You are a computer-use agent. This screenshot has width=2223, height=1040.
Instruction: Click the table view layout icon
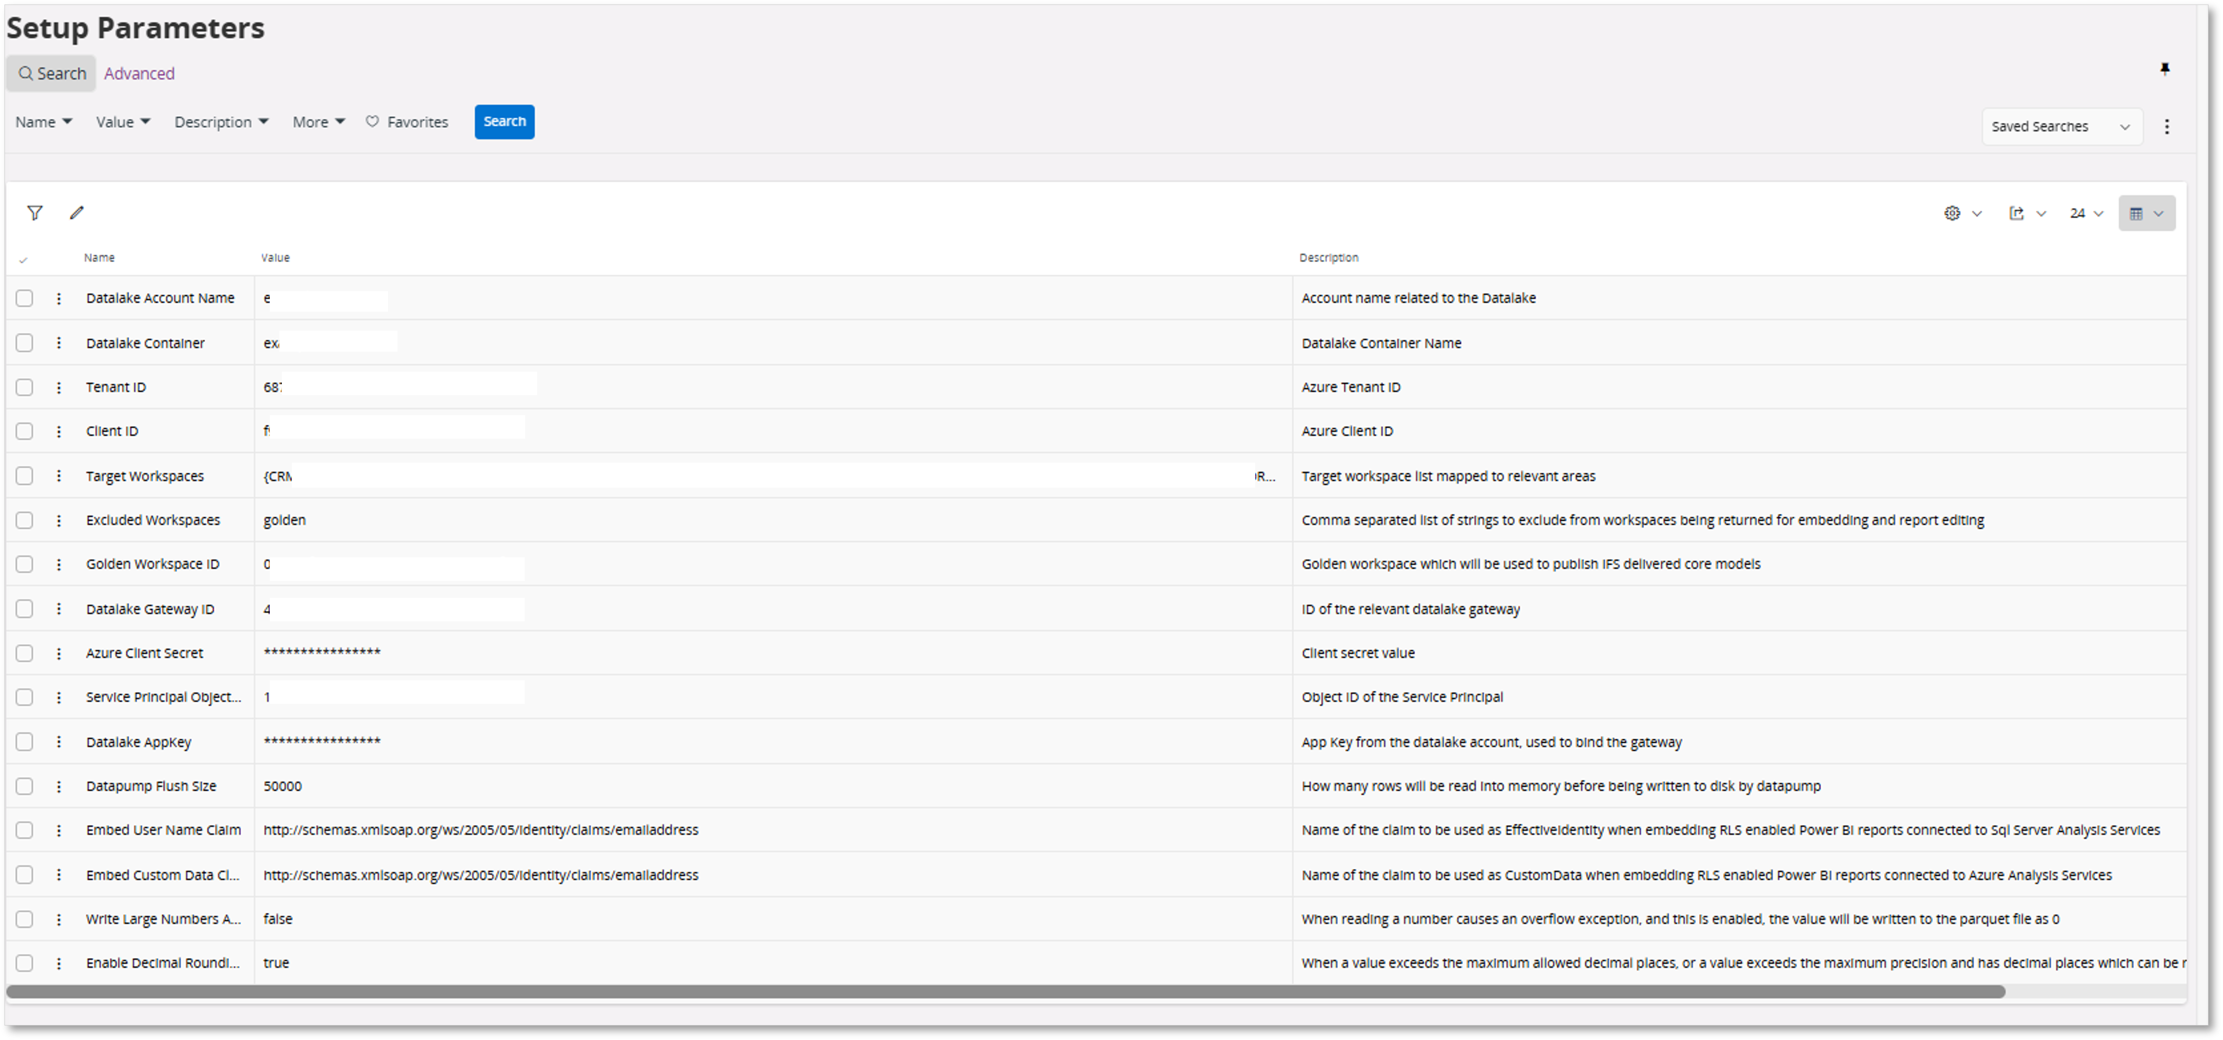point(2136,213)
